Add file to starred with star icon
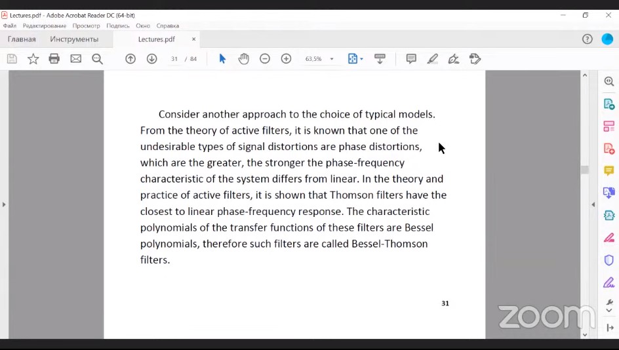The height and width of the screenshot is (350, 619). tap(33, 59)
